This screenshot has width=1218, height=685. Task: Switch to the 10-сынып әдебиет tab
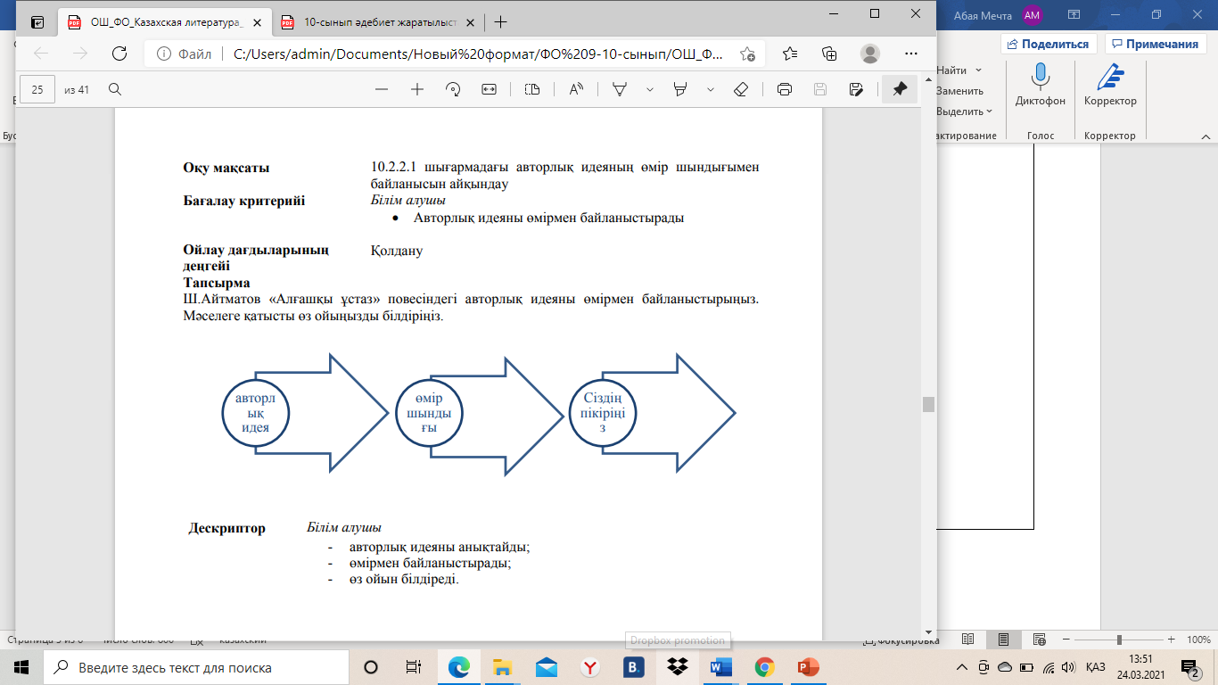tap(379, 21)
